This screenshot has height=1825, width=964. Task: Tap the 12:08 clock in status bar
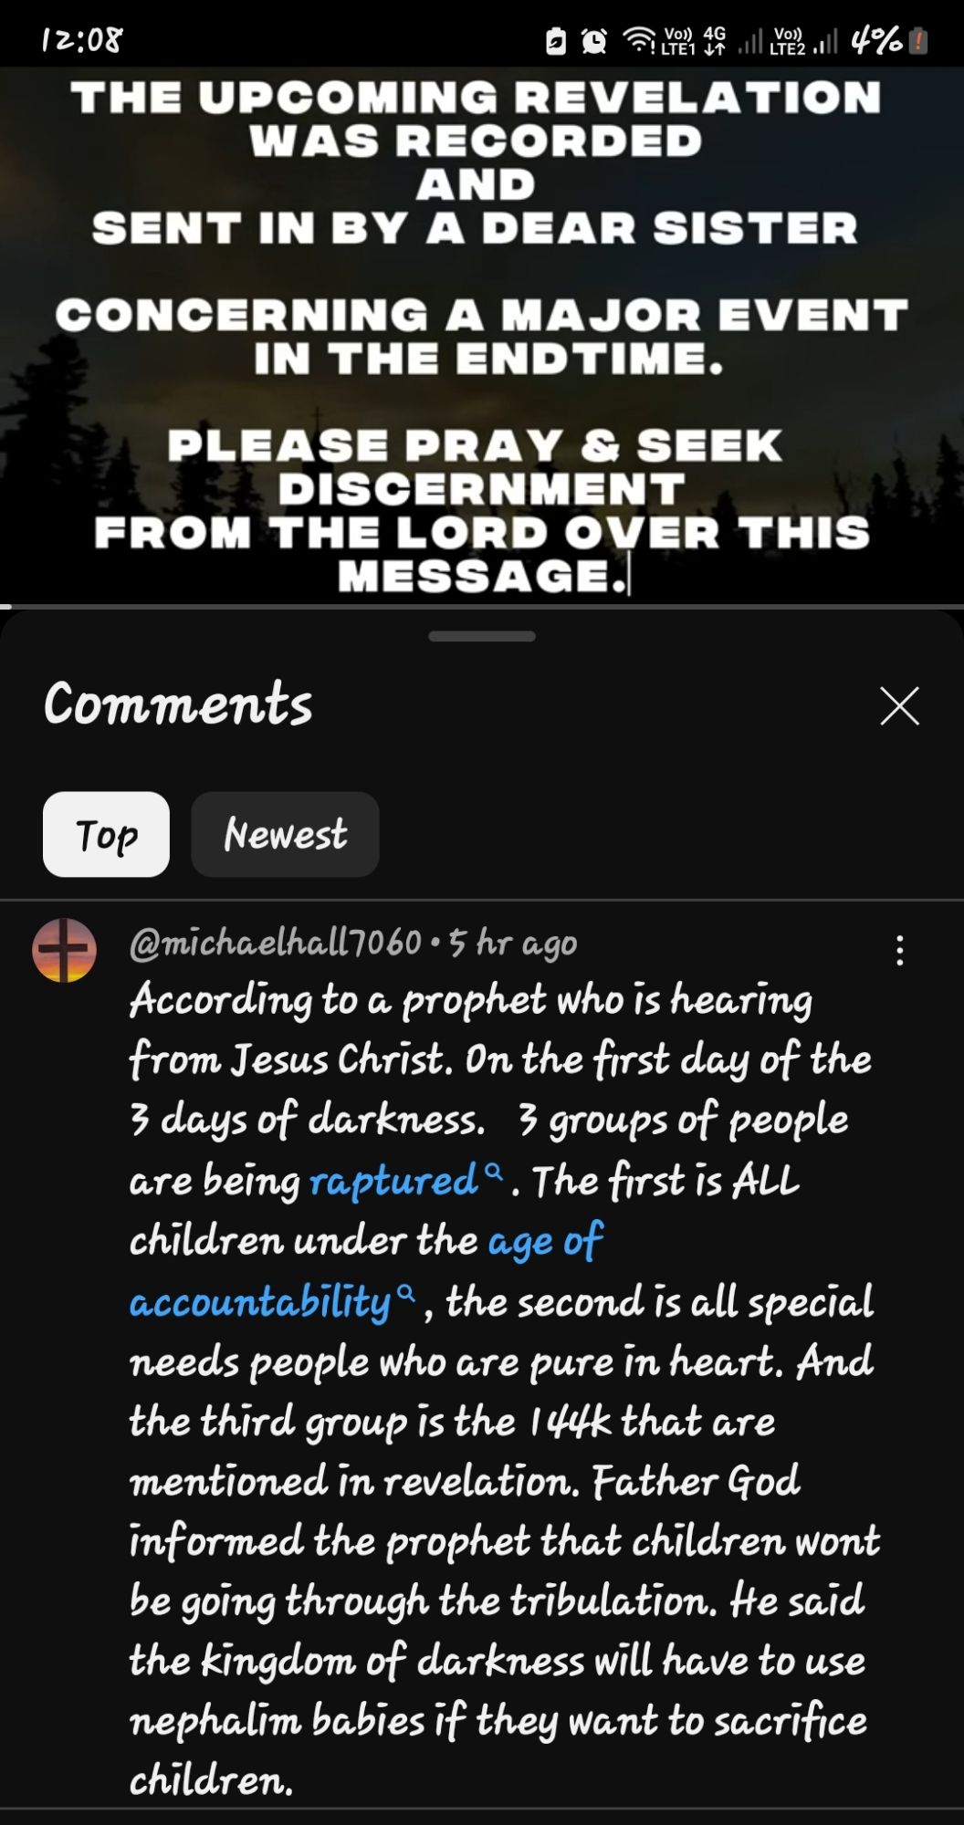(x=83, y=41)
